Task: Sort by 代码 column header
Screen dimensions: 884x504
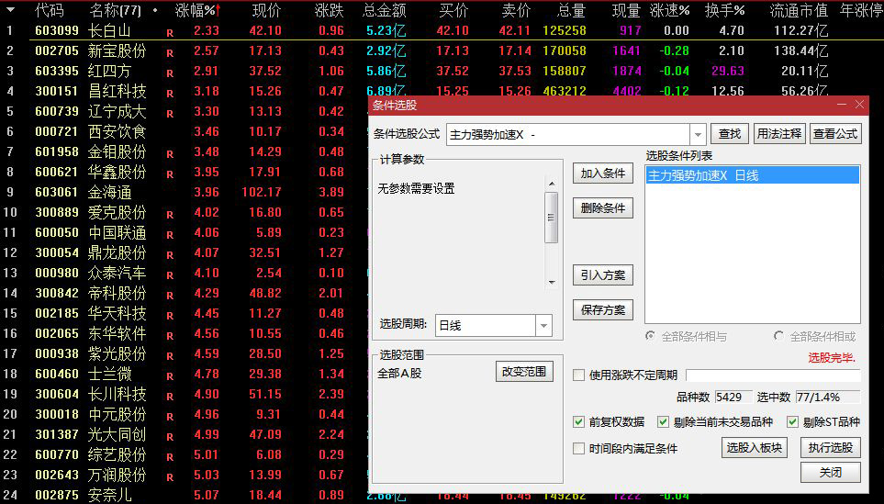Action: (x=50, y=10)
